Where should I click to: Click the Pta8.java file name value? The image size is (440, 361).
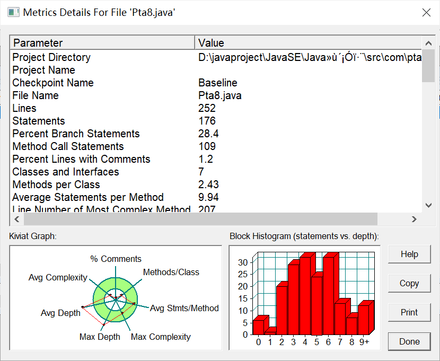coord(219,95)
